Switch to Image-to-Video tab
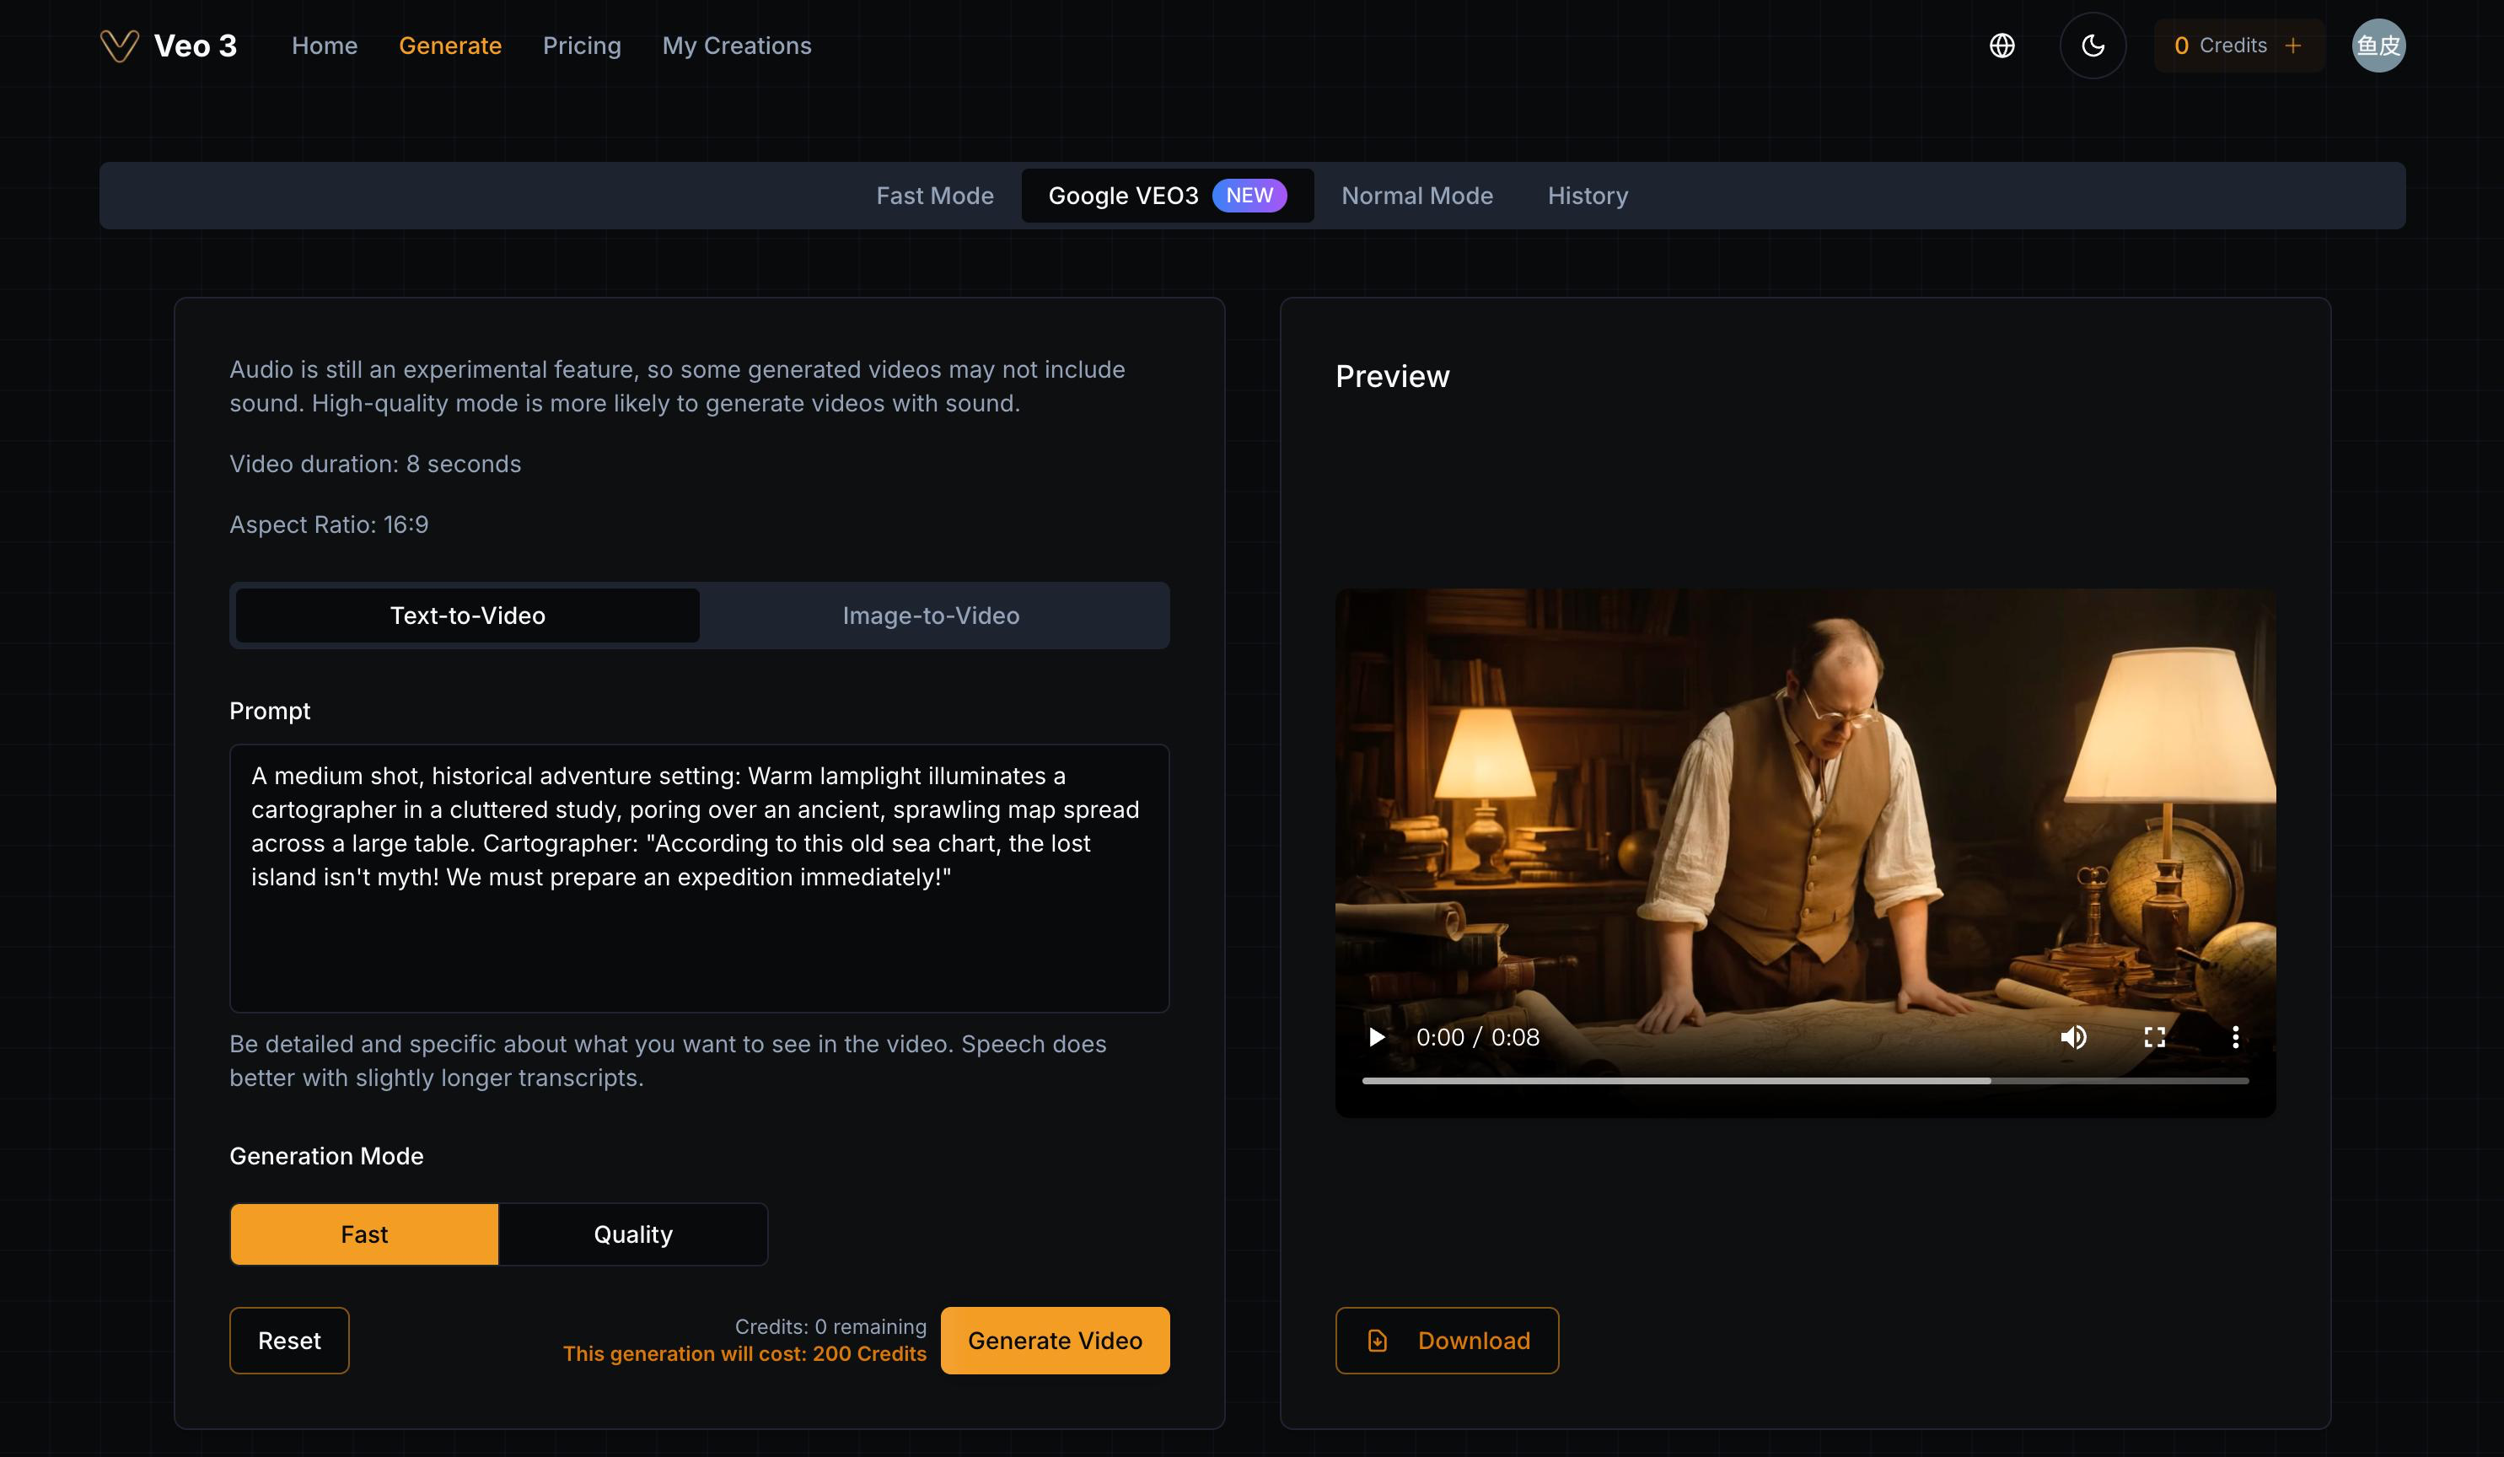The width and height of the screenshot is (2504, 1457). 931,616
